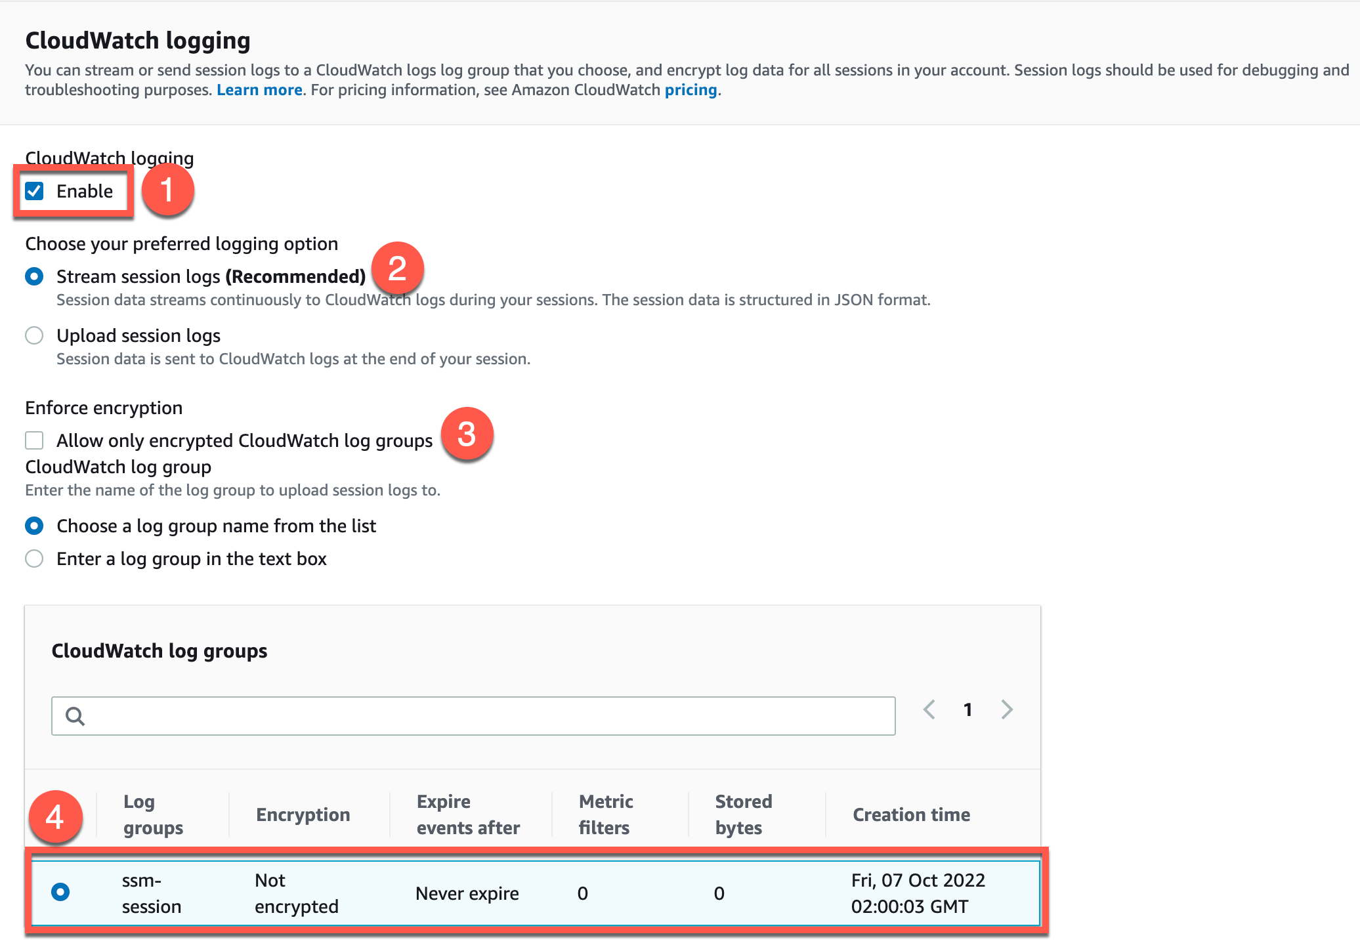
Task: Open the Amazon CloudWatch pricing link
Action: pos(691,89)
